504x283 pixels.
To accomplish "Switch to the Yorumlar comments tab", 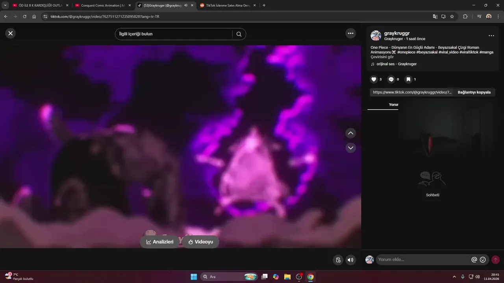I will tap(393, 105).
